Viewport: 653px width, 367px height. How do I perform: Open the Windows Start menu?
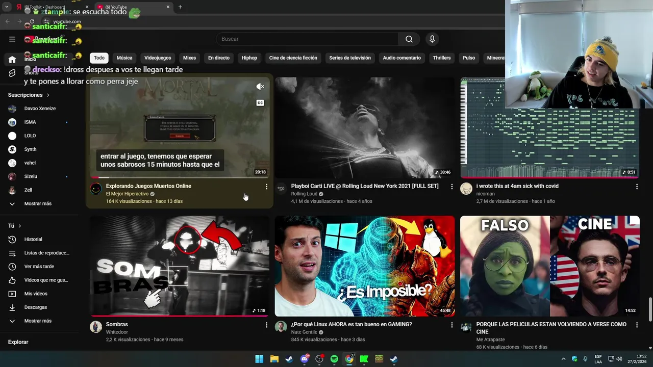click(x=259, y=359)
